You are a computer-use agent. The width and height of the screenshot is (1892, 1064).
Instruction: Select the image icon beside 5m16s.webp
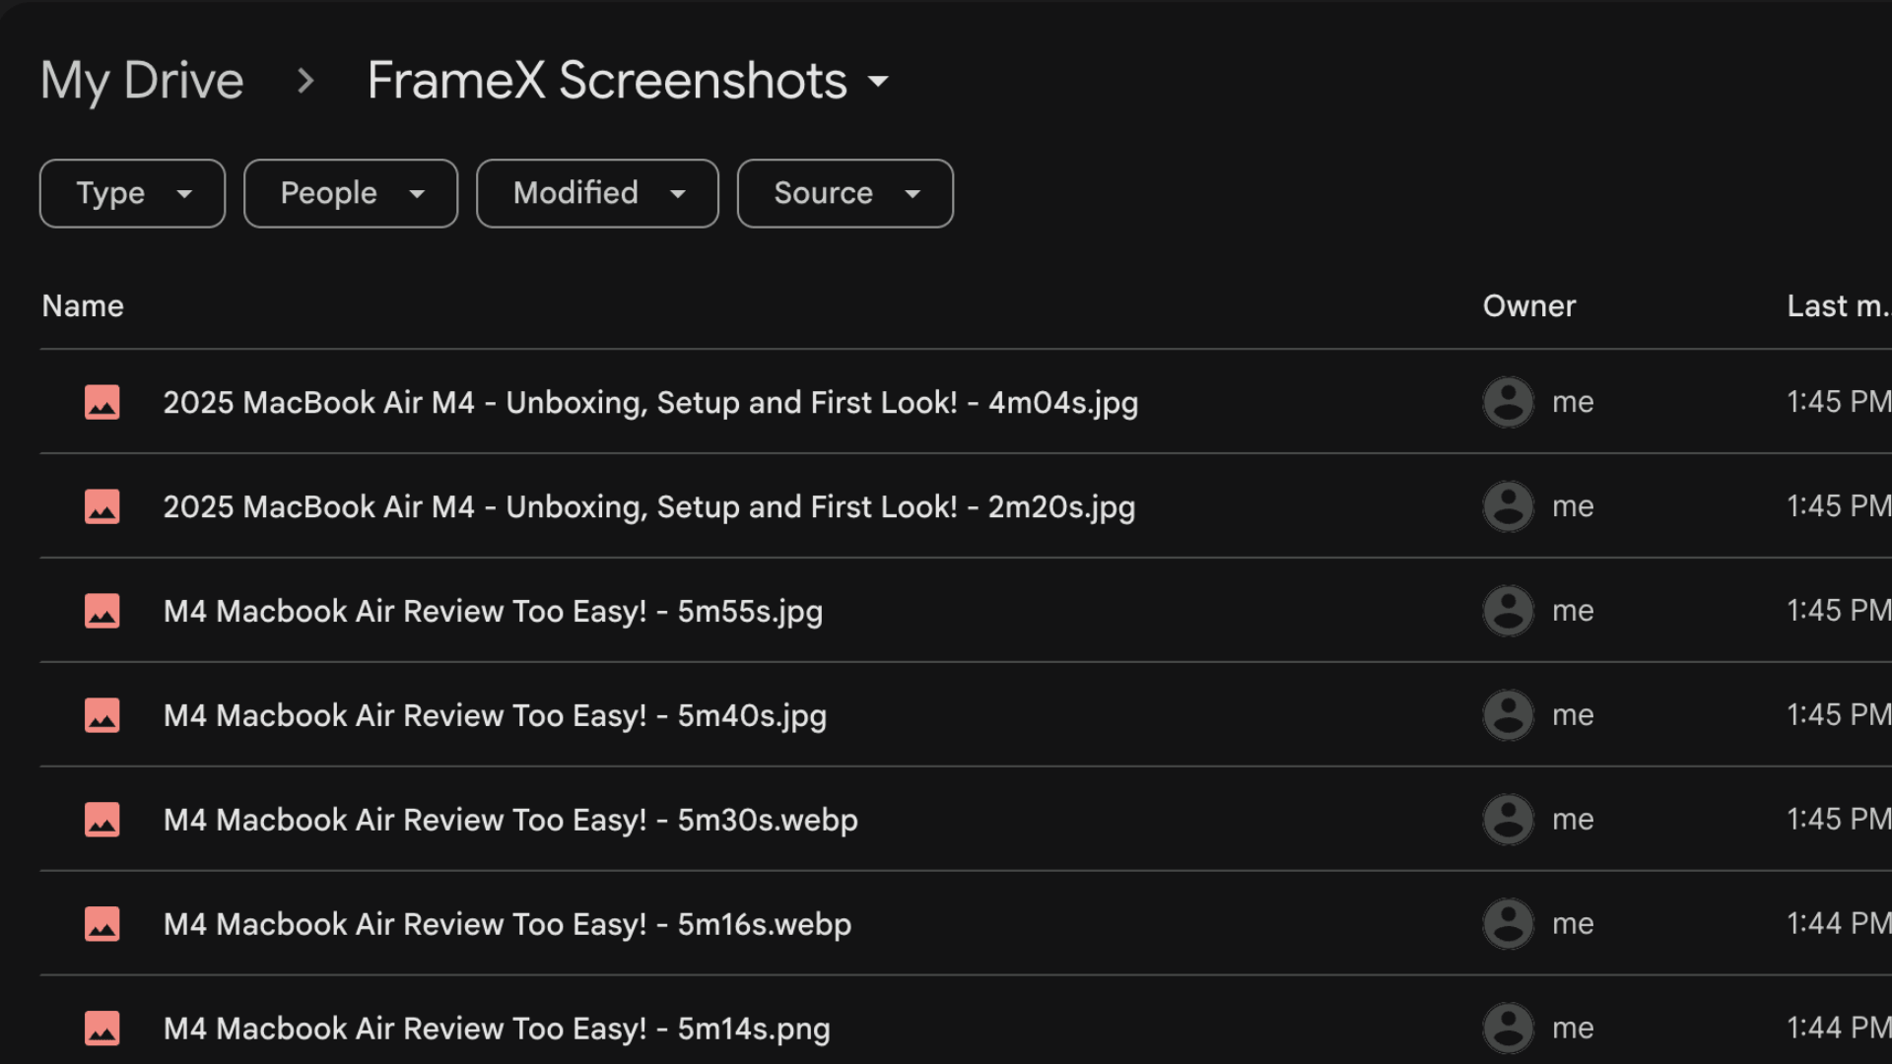coord(101,923)
